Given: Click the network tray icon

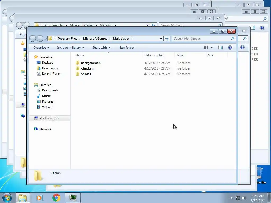Looking at the screenshot, I should 238,198.
